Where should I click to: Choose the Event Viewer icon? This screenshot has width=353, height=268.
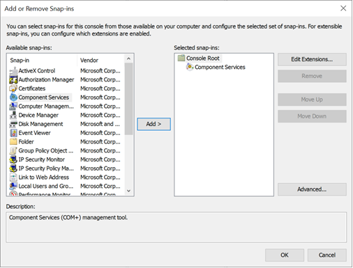[x=13, y=133]
